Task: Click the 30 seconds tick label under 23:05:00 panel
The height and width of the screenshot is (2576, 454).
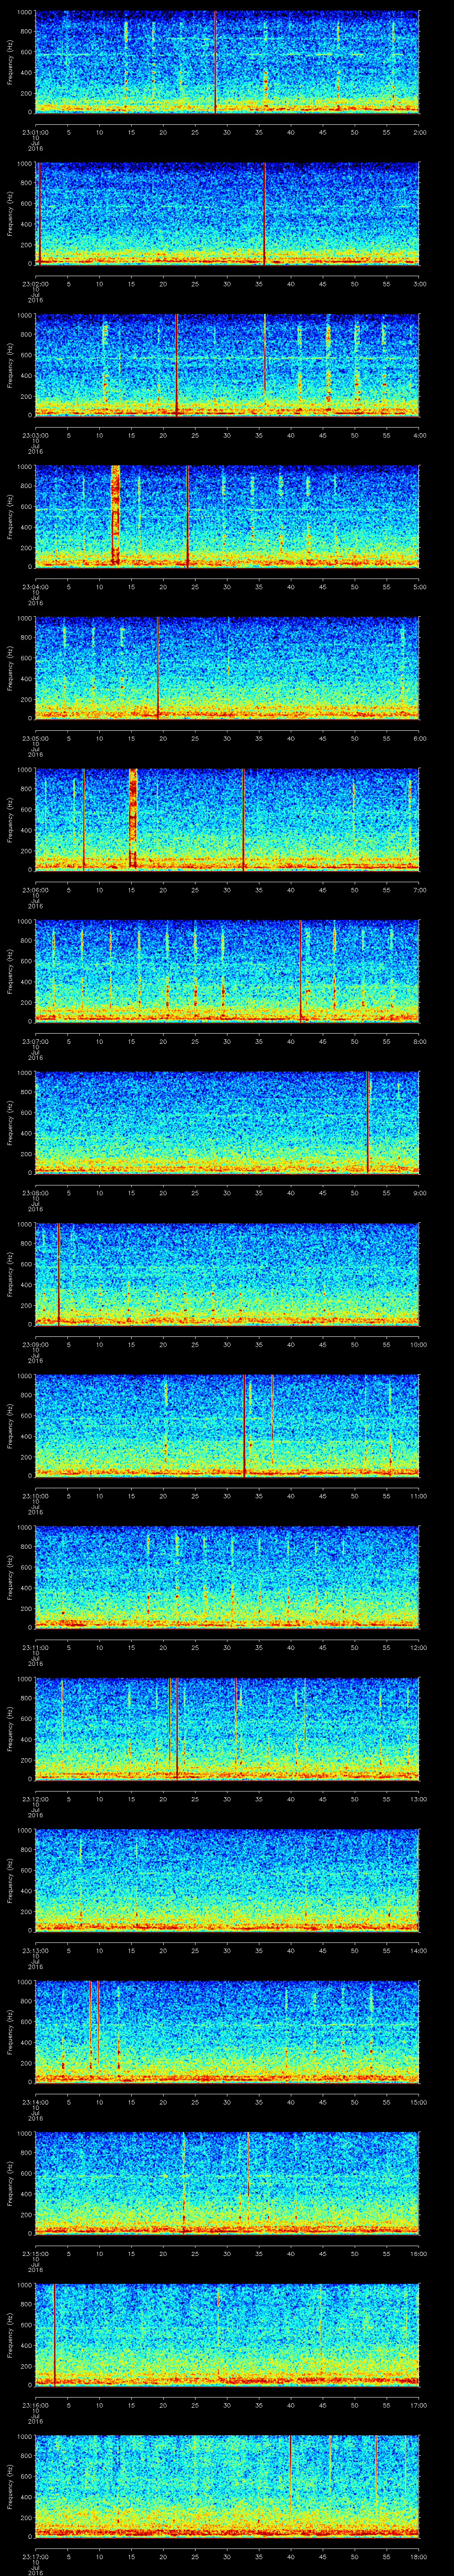Action: (227, 738)
